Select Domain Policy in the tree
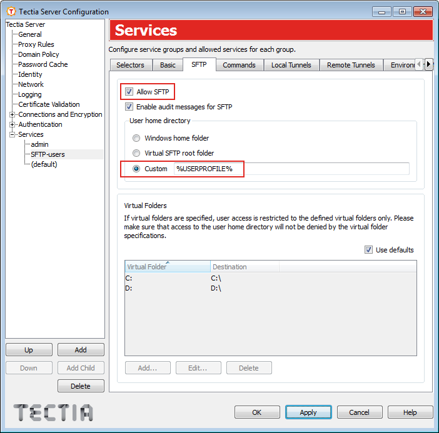Image resolution: width=439 pixels, height=433 pixels. 39,54
